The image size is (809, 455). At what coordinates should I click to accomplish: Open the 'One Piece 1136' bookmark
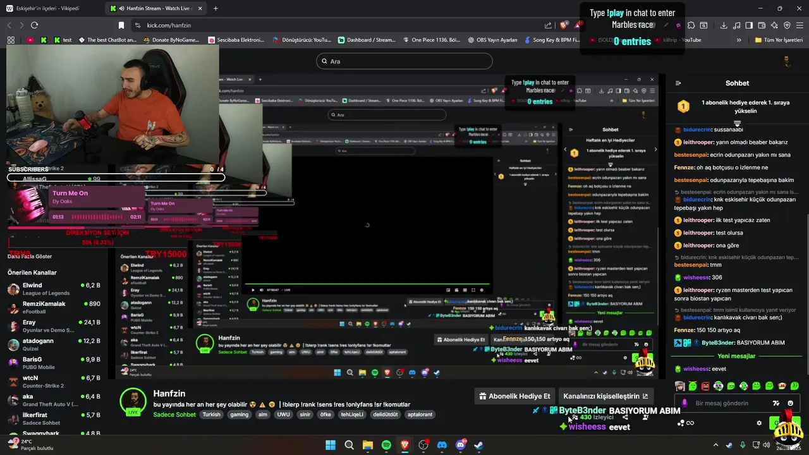pos(431,40)
